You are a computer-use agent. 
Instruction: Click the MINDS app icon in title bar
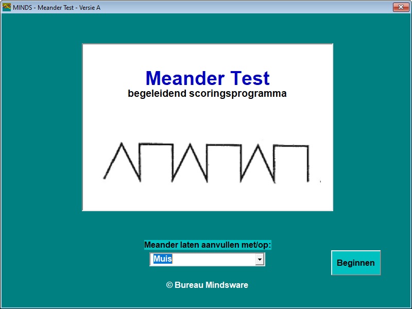[x=6, y=7]
